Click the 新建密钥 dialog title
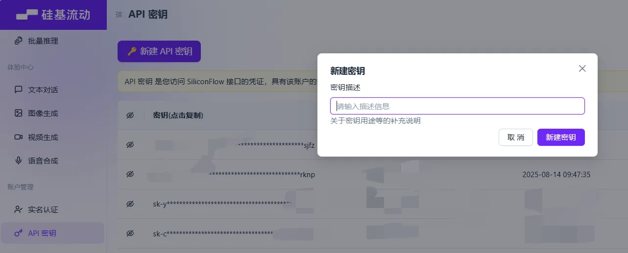The image size is (628, 253). coord(347,71)
